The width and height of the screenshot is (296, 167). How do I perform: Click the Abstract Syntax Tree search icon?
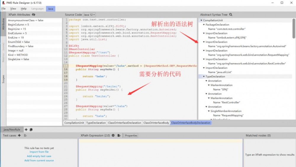[x=231, y=15]
